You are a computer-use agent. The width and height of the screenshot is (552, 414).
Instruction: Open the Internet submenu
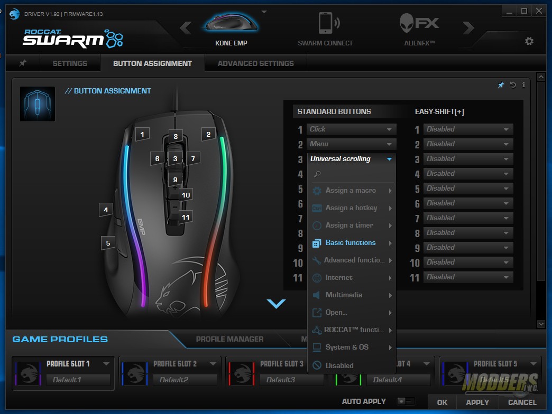pyautogui.click(x=352, y=278)
